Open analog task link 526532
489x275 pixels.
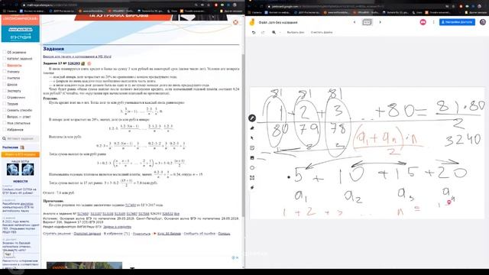[x=167, y=214]
